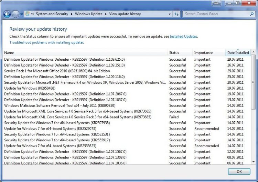
Task: Click Recommended cell for KB2533623 row
Action: click(x=207, y=146)
